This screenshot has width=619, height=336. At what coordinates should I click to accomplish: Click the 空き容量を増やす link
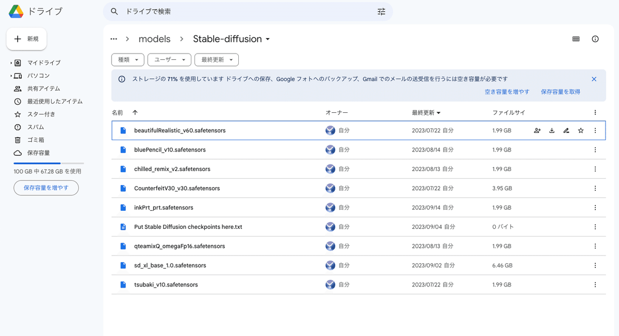point(507,92)
